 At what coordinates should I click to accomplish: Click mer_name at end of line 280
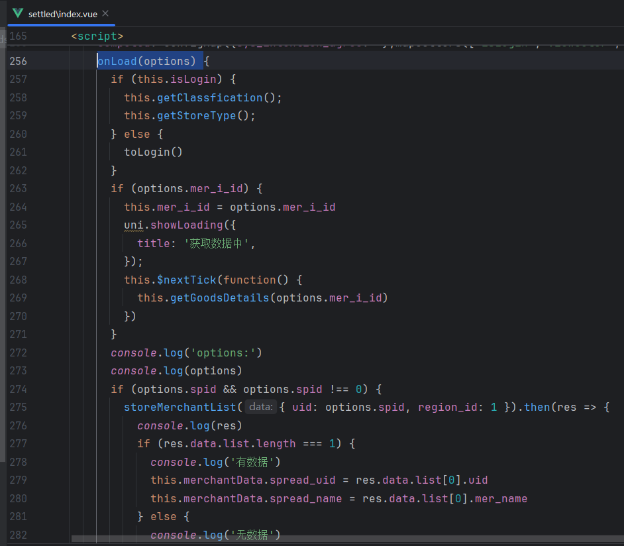click(x=501, y=499)
